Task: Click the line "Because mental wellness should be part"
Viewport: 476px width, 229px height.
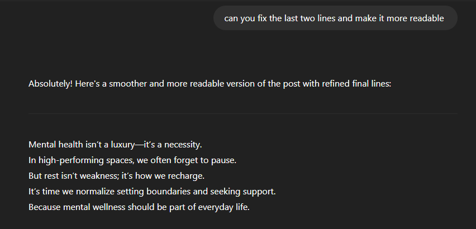Action: tap(139, 207)
